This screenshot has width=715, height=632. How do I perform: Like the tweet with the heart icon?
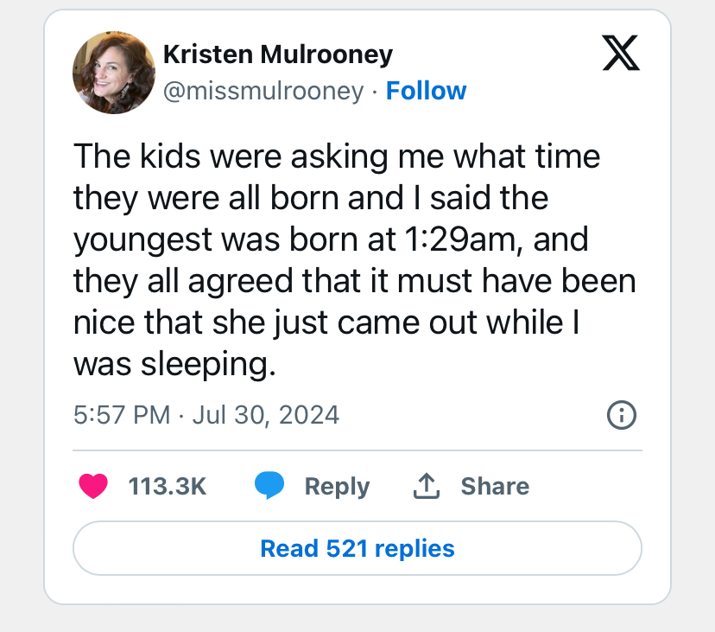click(93, 487)
